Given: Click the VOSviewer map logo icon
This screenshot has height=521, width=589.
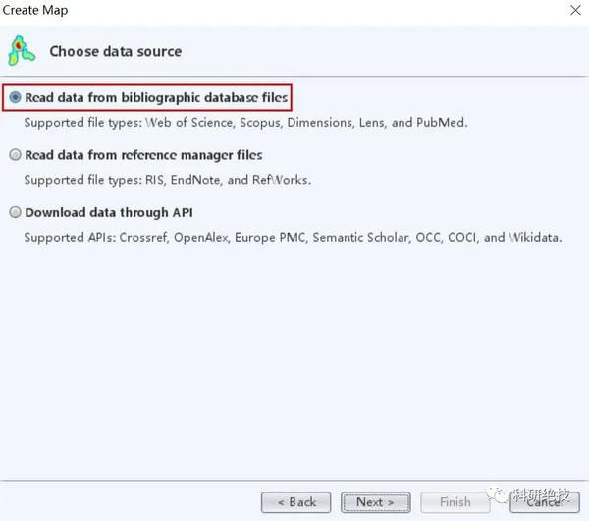Looking at the screenshot, I should 22,51.
